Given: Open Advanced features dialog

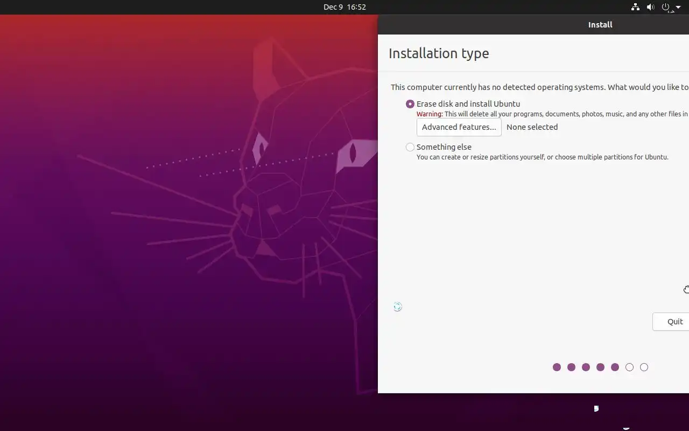Looking at the screenshot, I should point(459,127).
